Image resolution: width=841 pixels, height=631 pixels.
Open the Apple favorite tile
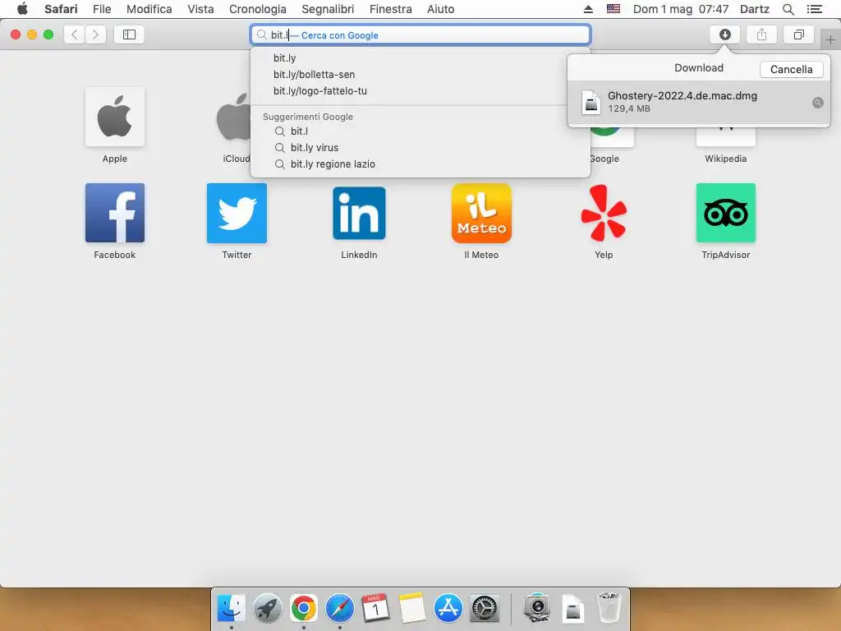pyautogui.click(x=115, y=117)
